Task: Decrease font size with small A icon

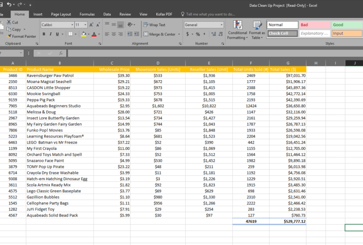Action: click(x=98, y=25)
